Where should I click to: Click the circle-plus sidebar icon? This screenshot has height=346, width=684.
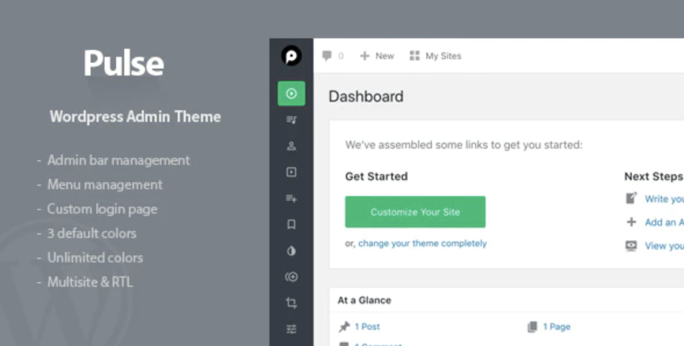point(291,277)
